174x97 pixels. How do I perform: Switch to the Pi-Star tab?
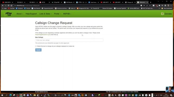pos(57,2)
